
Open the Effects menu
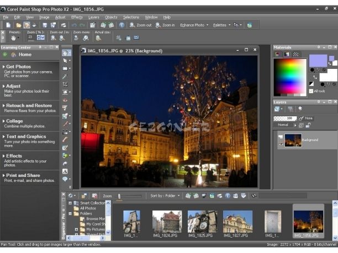point(77,17)
